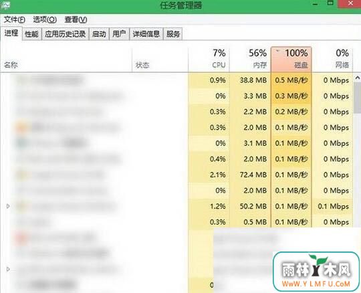The width and height of the screenshot is (361, 293).
Task: Sort by the 内存 column header
Action: tap(250, 59)
